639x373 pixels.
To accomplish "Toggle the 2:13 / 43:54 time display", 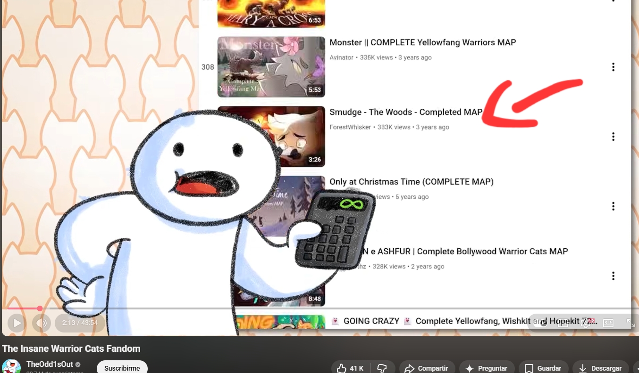I will click(x=76, y=323).
